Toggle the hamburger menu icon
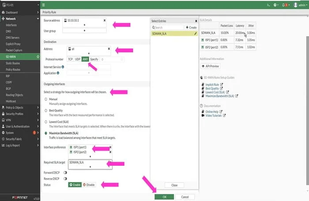Image resolution: width=309 pixels, height=201 pixels. click(x=44, y=5)
